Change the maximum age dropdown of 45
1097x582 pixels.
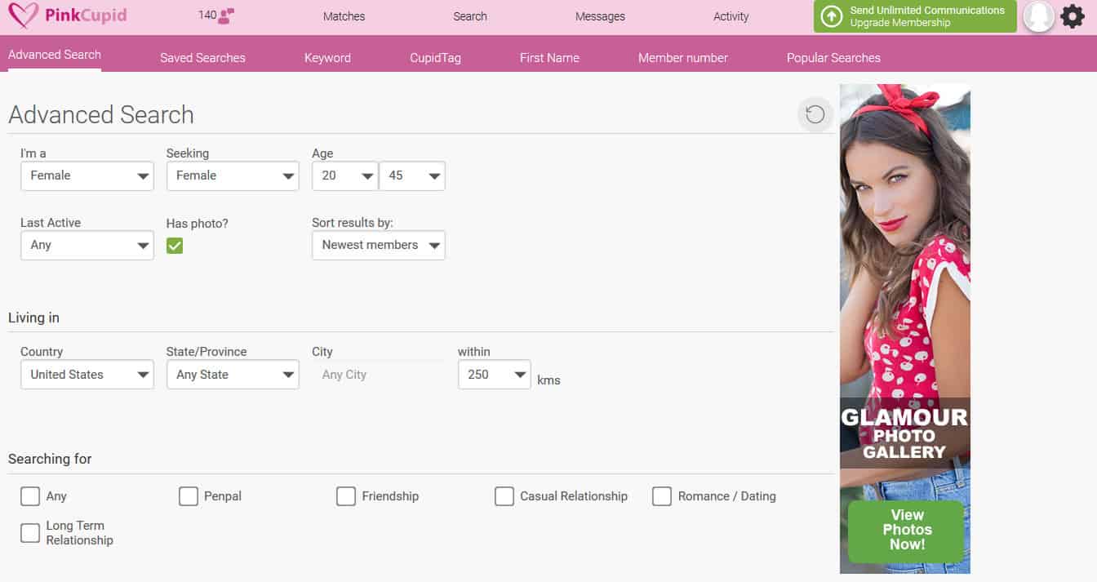[412, 175]
